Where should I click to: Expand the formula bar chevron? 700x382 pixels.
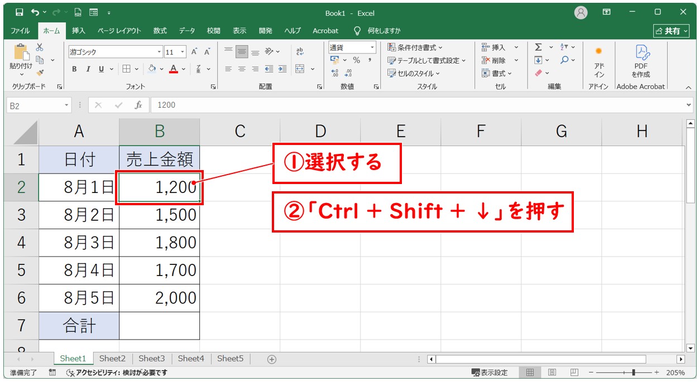point(688,105)
